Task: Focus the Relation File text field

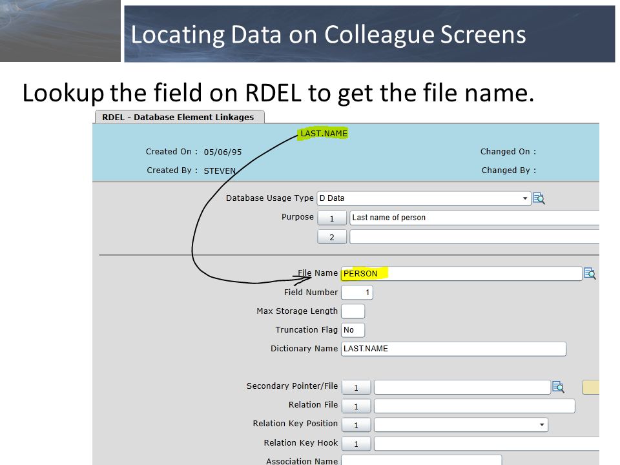Action: point(475,406)
